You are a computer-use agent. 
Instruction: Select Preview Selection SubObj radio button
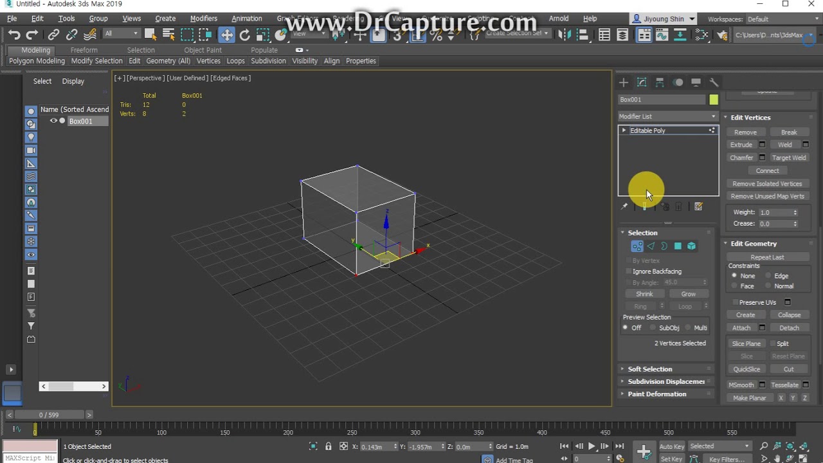[653, 328]
